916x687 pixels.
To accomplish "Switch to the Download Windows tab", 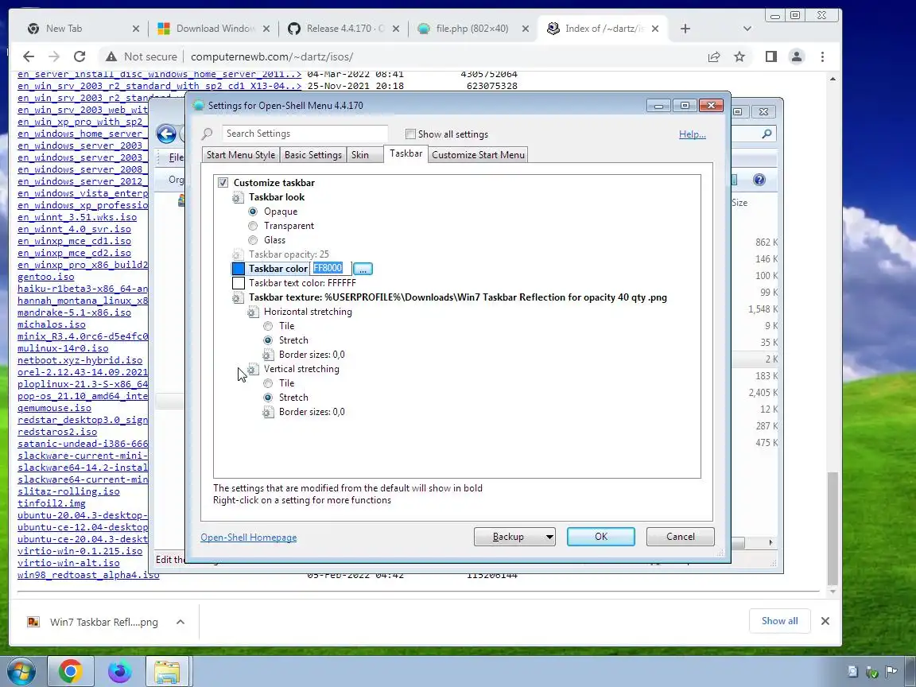I will pyautogui.click(x=213, y=29).
